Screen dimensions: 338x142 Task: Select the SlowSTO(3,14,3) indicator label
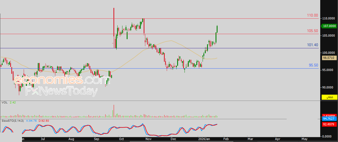coord(13,121)
